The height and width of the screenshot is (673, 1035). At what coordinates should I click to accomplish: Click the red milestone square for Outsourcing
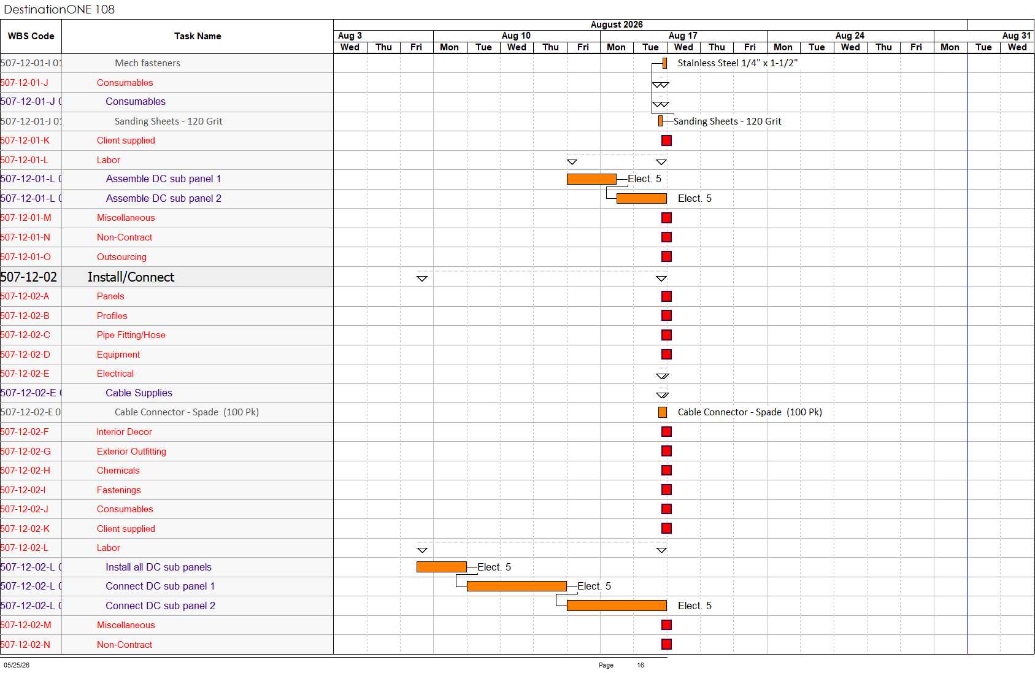click(x=666, y=256)
